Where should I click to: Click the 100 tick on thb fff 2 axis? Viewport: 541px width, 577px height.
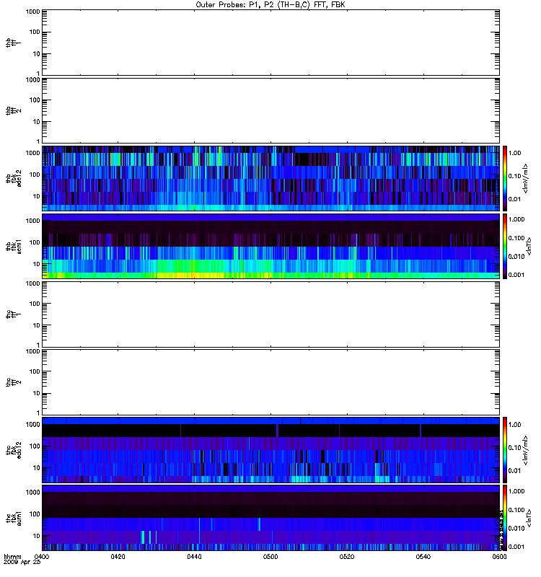pyautogui.click(x=34, y=100)
